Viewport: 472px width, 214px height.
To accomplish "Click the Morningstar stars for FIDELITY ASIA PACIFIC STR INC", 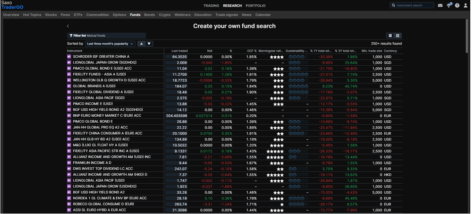I will point(275,151).
